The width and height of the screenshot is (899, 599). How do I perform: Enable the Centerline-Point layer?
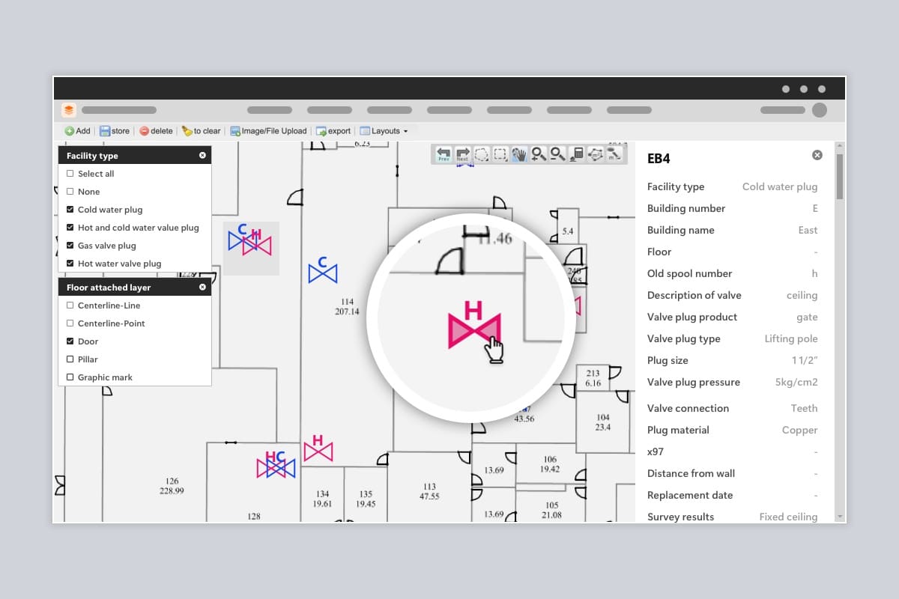70,323
